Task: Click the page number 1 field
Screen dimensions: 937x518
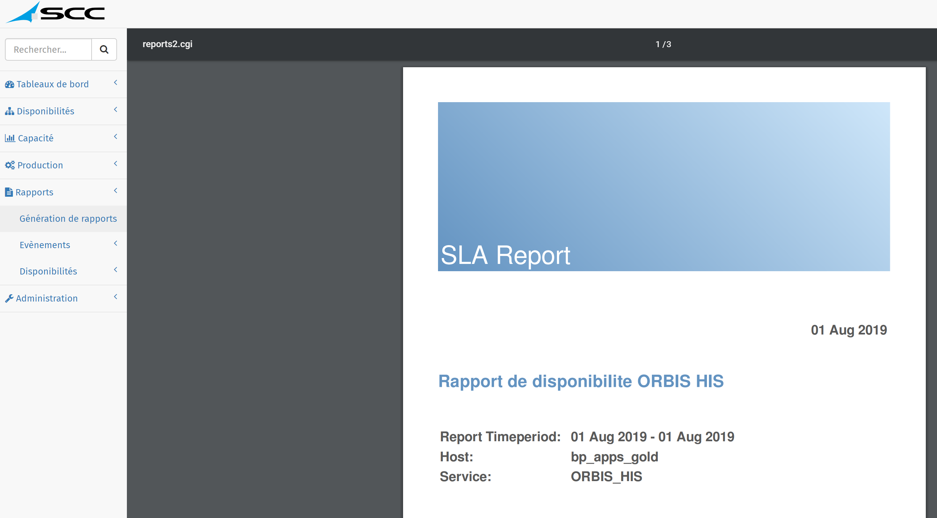Action: click(x=658, y=44)
